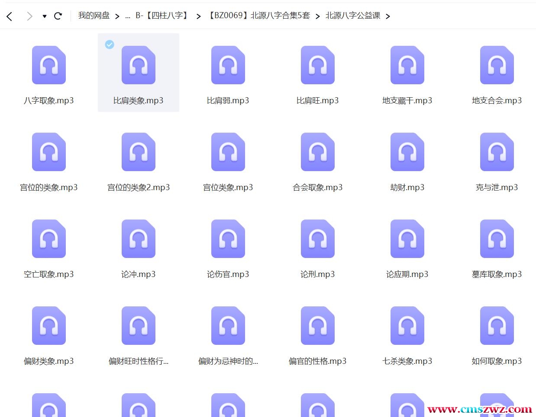Select the 地支藏干.mp3 file icon
This screenshot has height=417, width=536.
coord(407,65)
